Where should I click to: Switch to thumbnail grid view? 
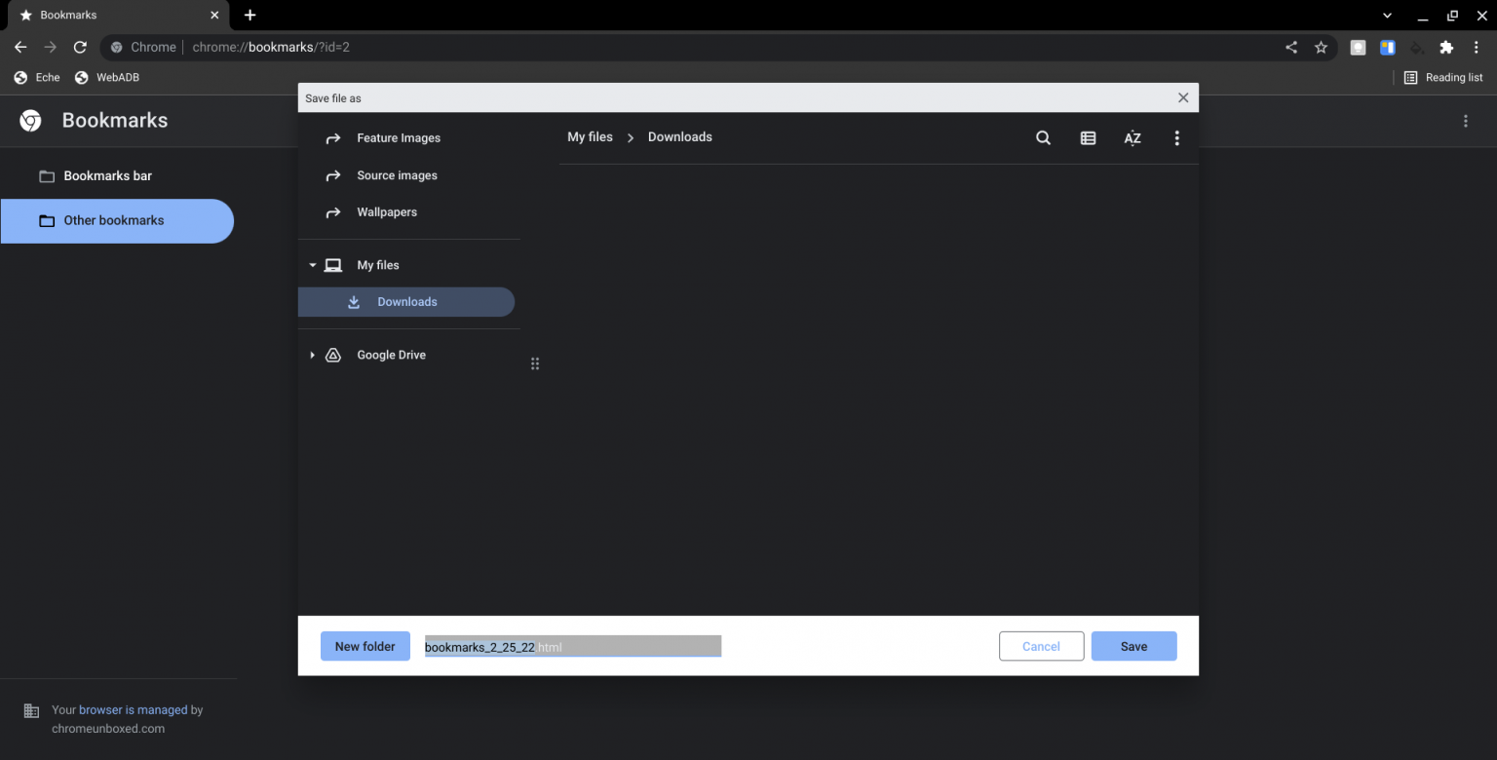(1088, 137)
